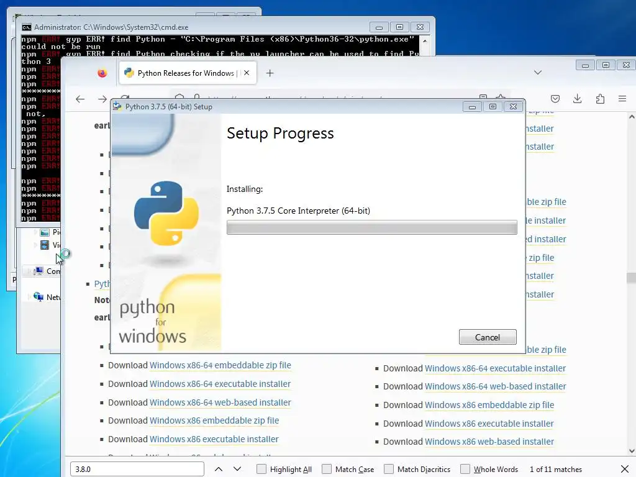636x477 pixels.
Task: Open Firefox extensions icon
Action: pos(600,99)
